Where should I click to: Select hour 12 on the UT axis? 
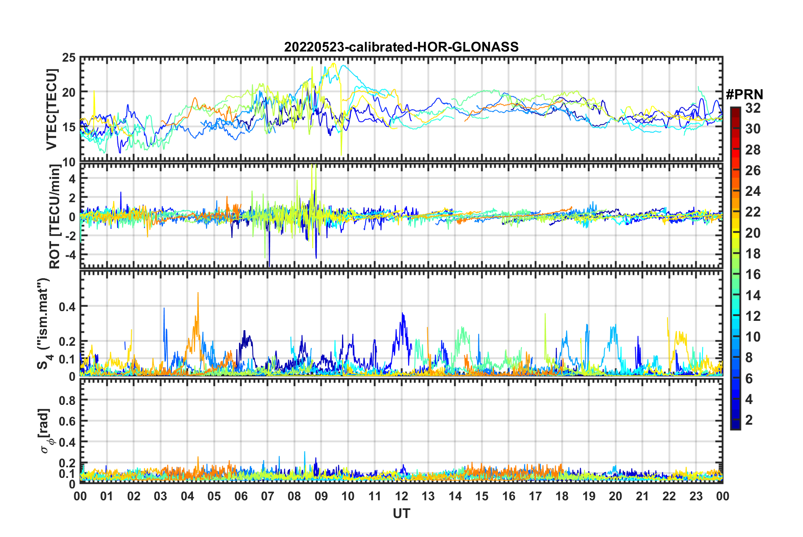pyautogui.click(x=401, y=496)
